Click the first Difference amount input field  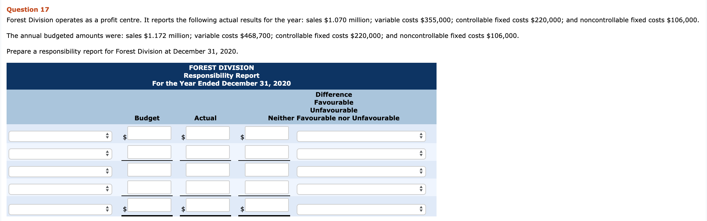[267, 133]
